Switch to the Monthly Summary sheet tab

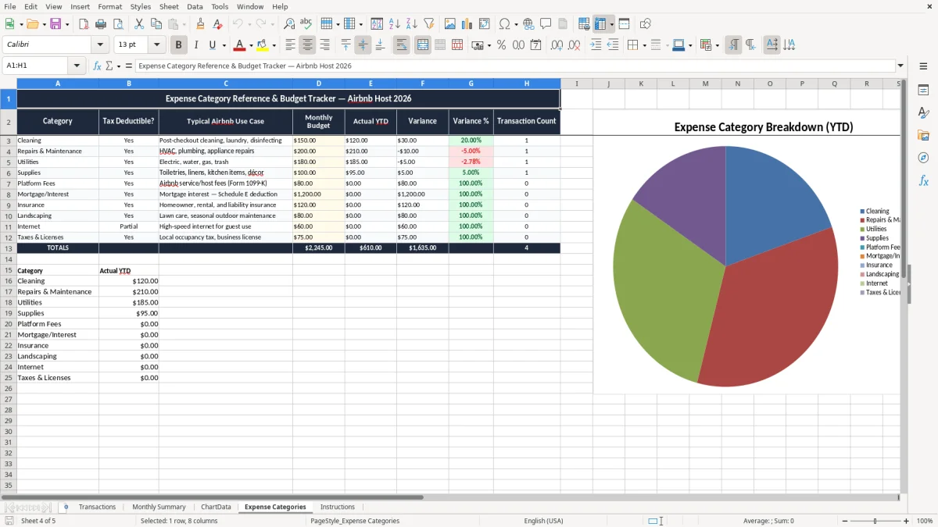click(x=159, y=507)
